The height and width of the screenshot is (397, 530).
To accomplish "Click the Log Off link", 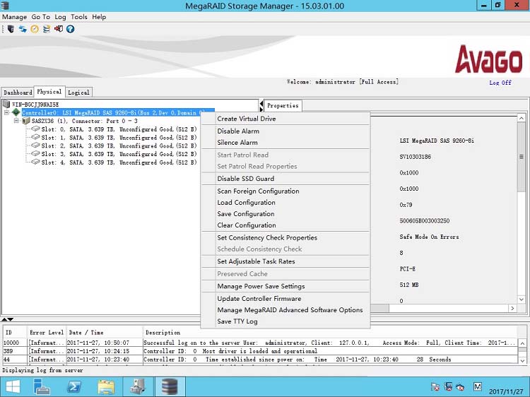I will pos(500,83).
